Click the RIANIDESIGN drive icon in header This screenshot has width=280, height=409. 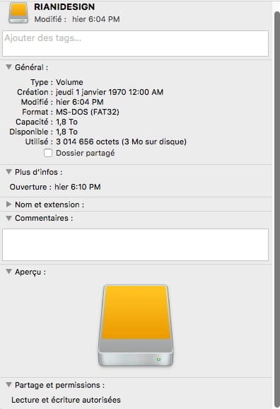pyautogui.click(x=18, y=13)
